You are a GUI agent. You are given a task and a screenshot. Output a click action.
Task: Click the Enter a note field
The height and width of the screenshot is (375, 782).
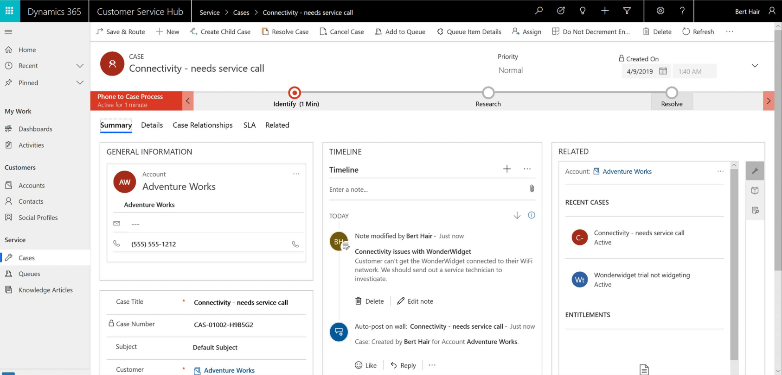[x=427, y=189]
